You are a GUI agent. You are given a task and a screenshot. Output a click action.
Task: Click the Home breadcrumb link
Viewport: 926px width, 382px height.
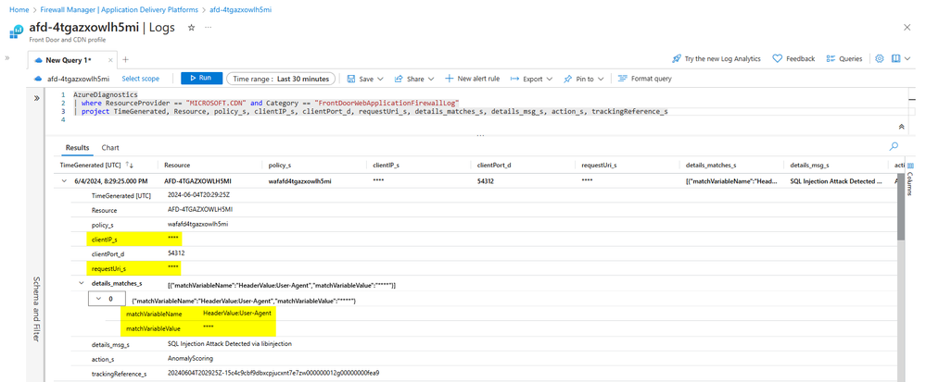pyautogui.click(x=19, y=10)
